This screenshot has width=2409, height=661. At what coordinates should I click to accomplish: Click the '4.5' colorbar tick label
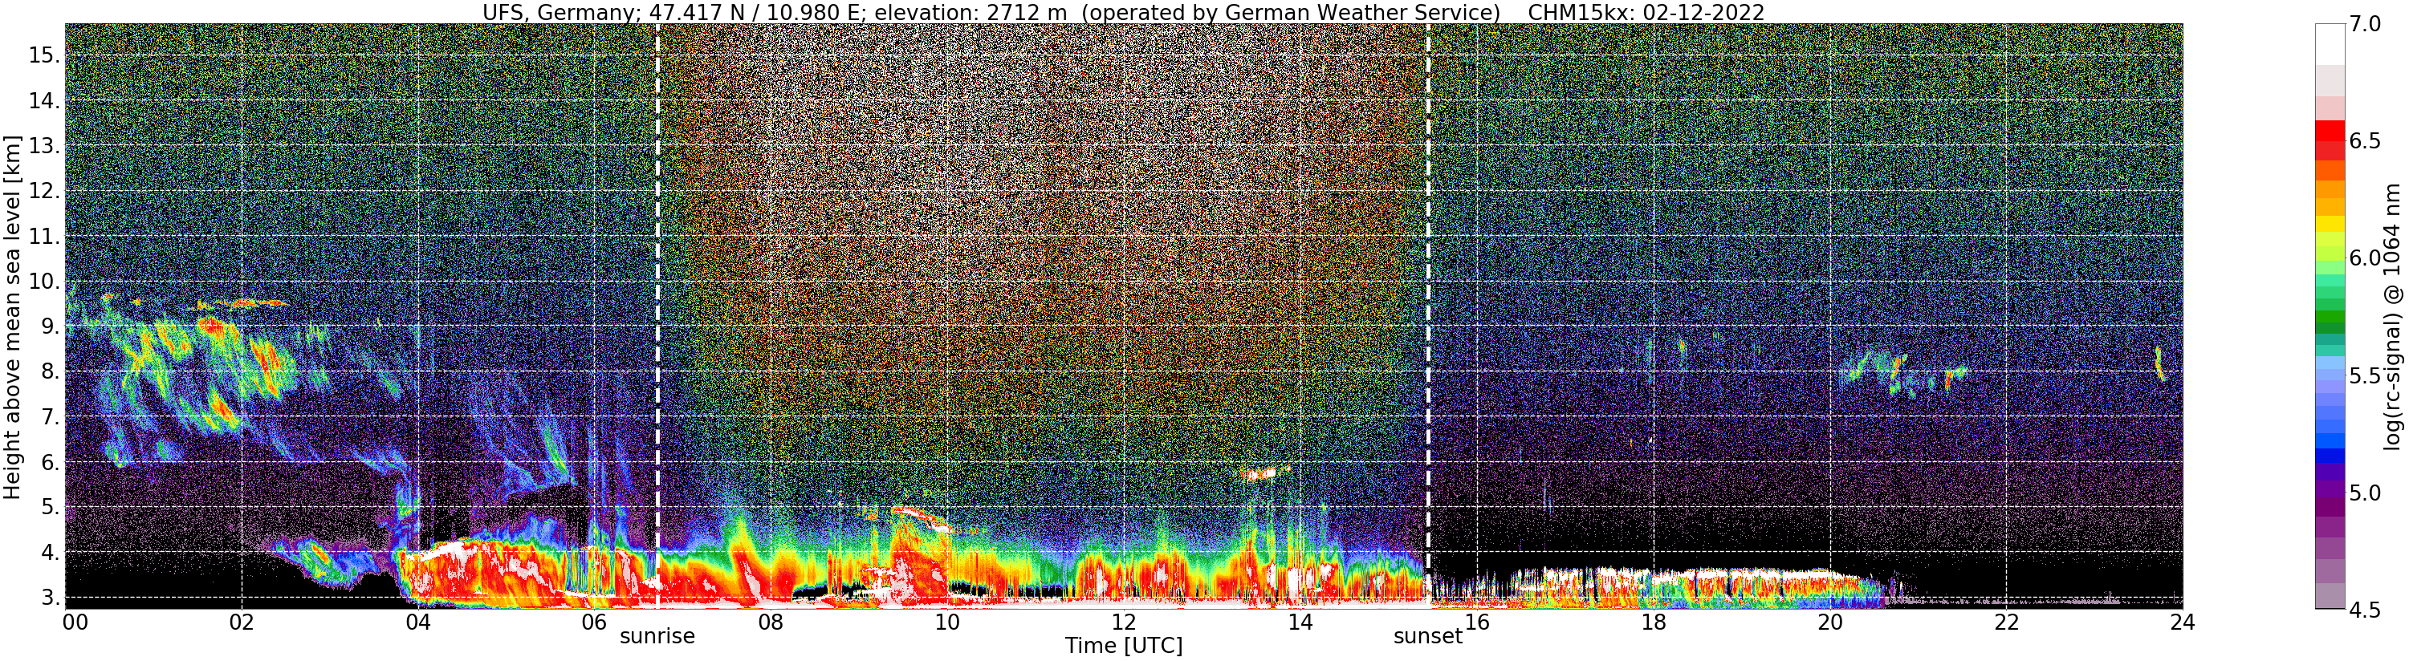pyautogui.click(x=2365, y=610)
